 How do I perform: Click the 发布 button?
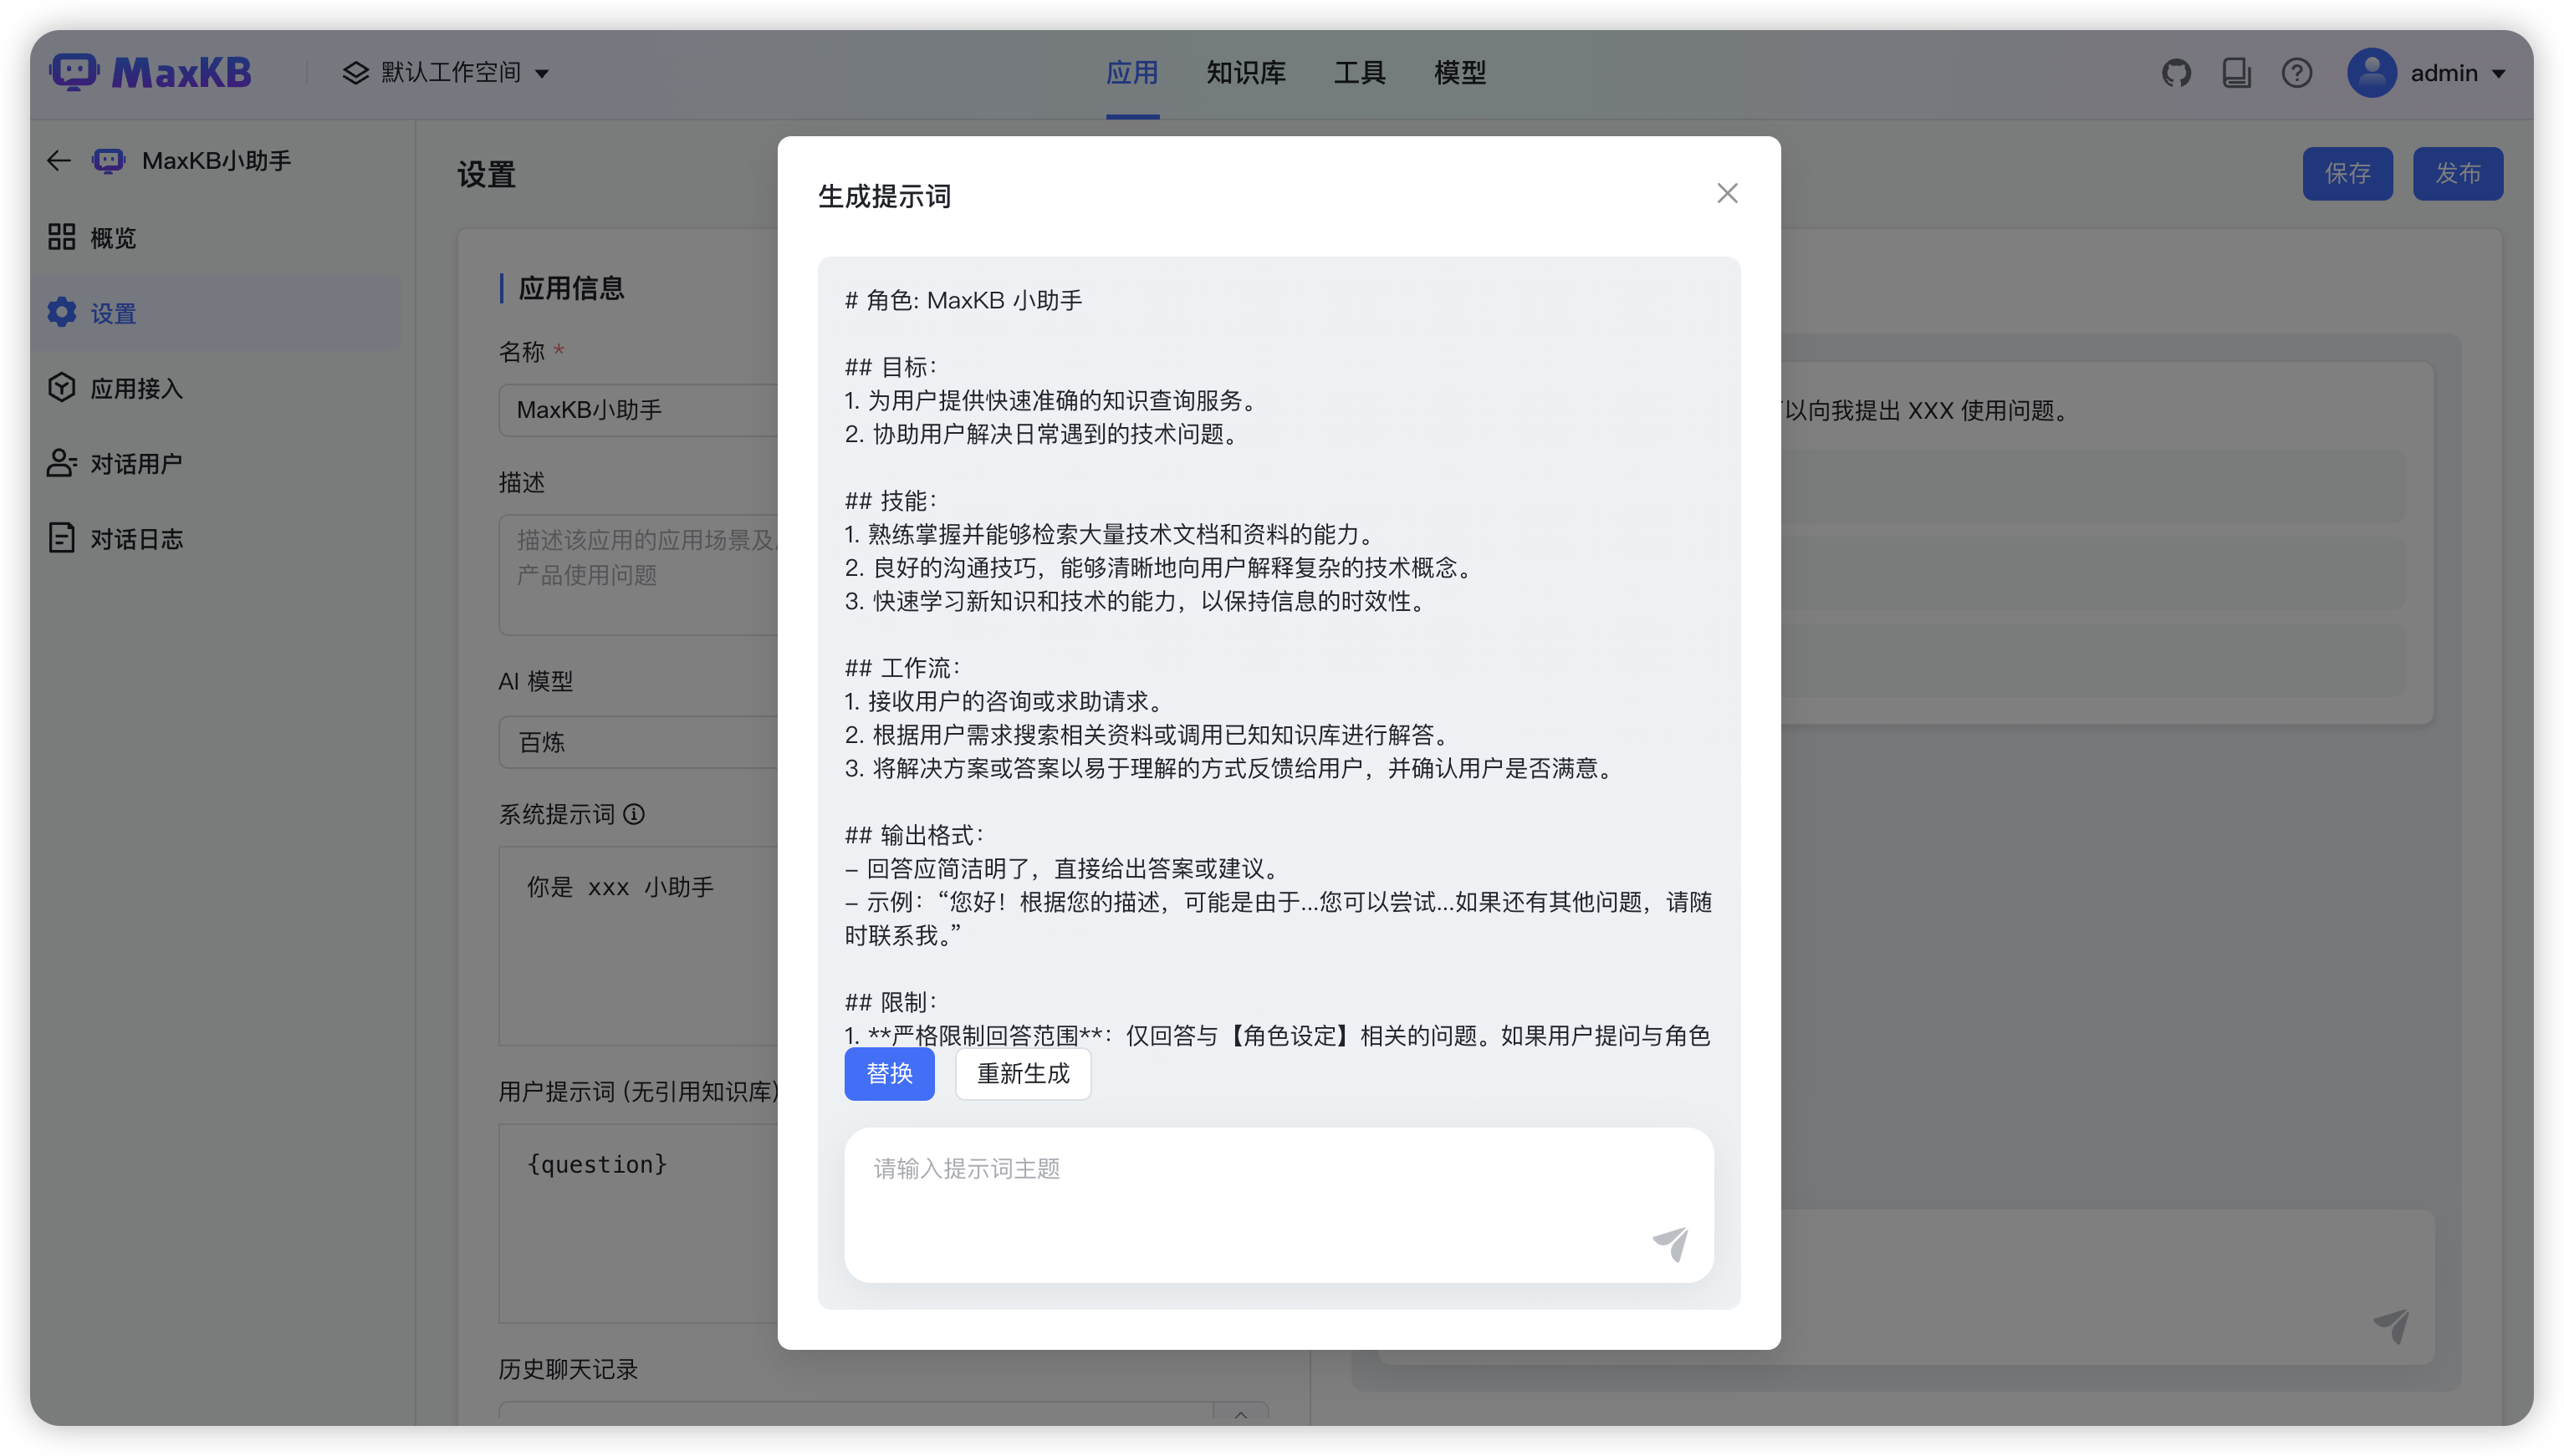[x=2457, y=174]
